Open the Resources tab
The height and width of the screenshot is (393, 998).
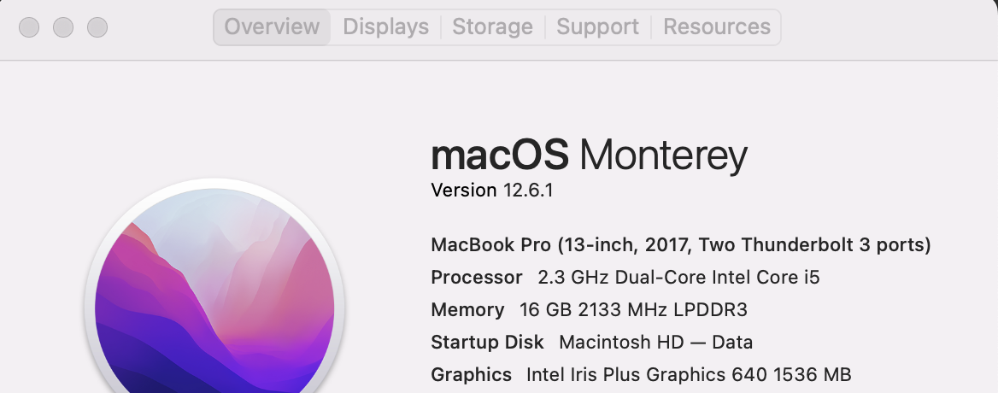[x=717, y=27]
